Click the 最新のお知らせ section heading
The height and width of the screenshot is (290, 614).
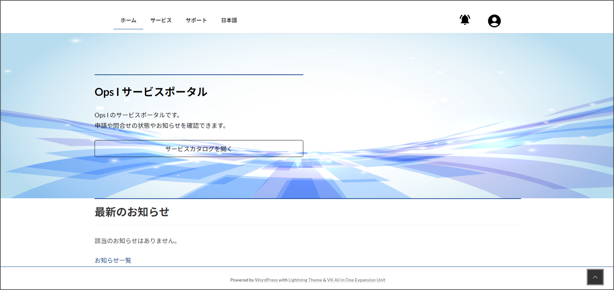(132, 212)
